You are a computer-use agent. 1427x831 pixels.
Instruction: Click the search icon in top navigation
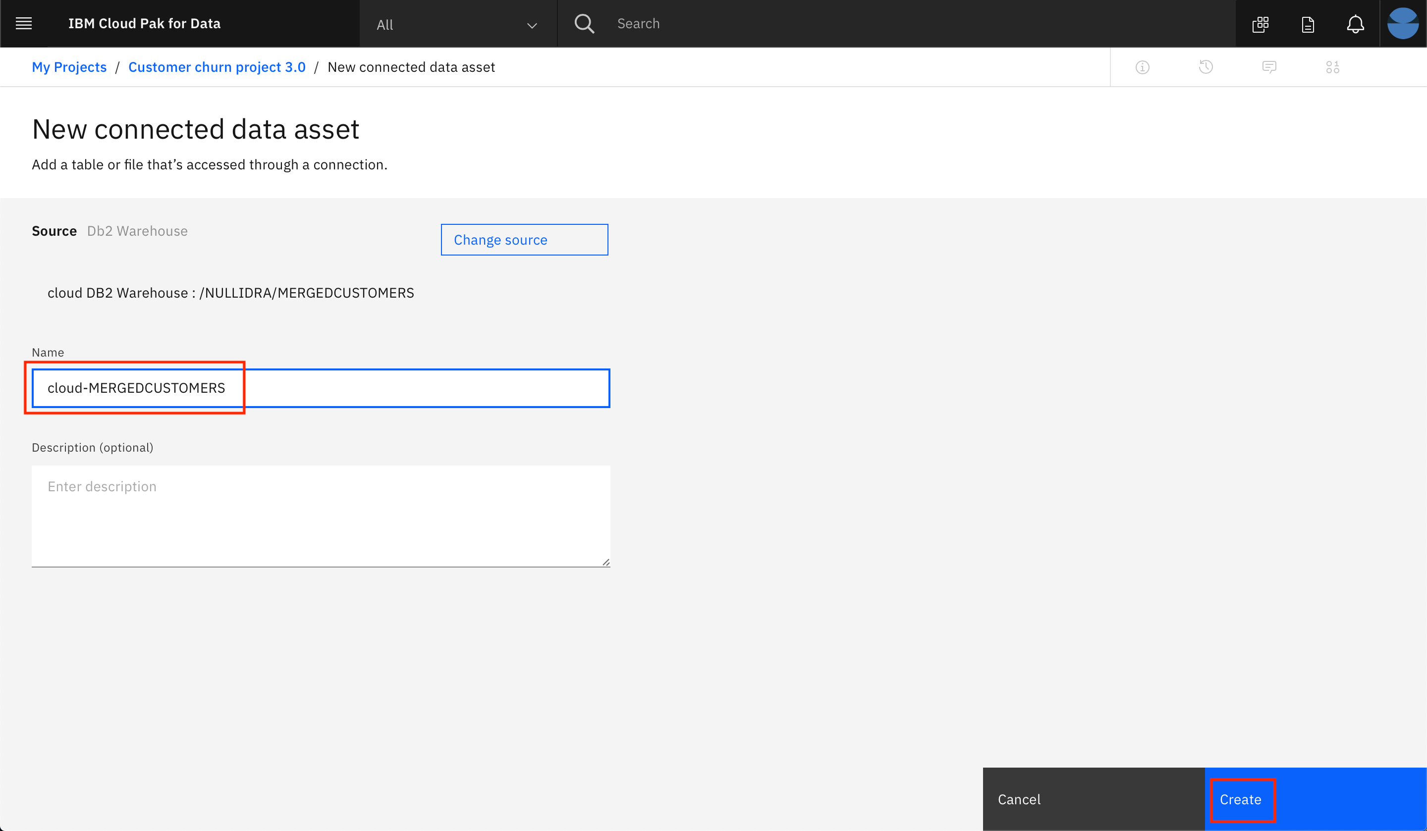[x=586, y=23]
